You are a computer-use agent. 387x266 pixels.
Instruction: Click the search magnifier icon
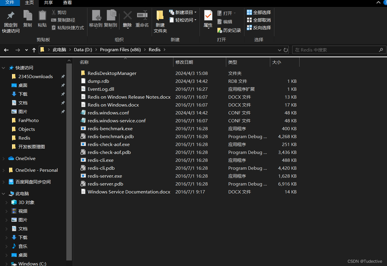381,50
